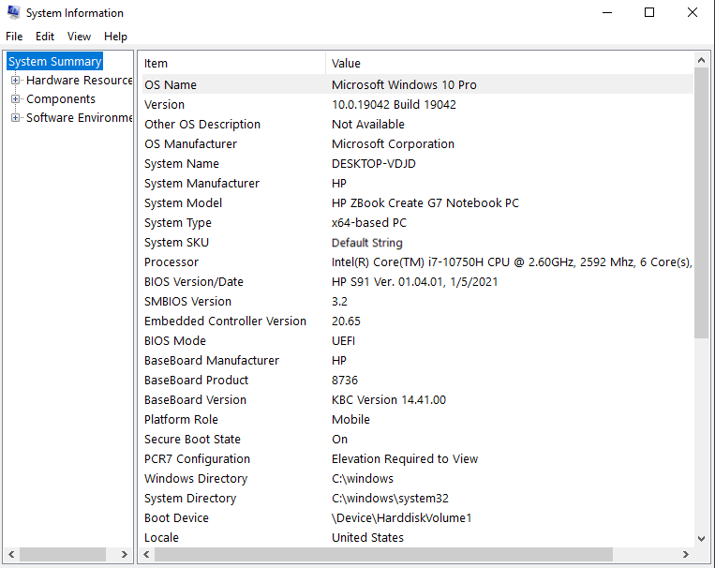715x568 pixels.
Task: Click the value Microsoft Corporation
Action: click(x=393, y=143)
